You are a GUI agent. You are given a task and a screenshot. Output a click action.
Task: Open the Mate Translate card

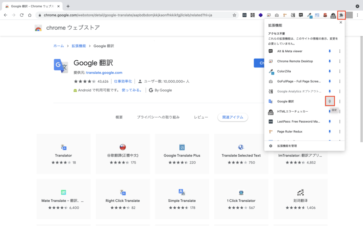[x=63, y=199]
